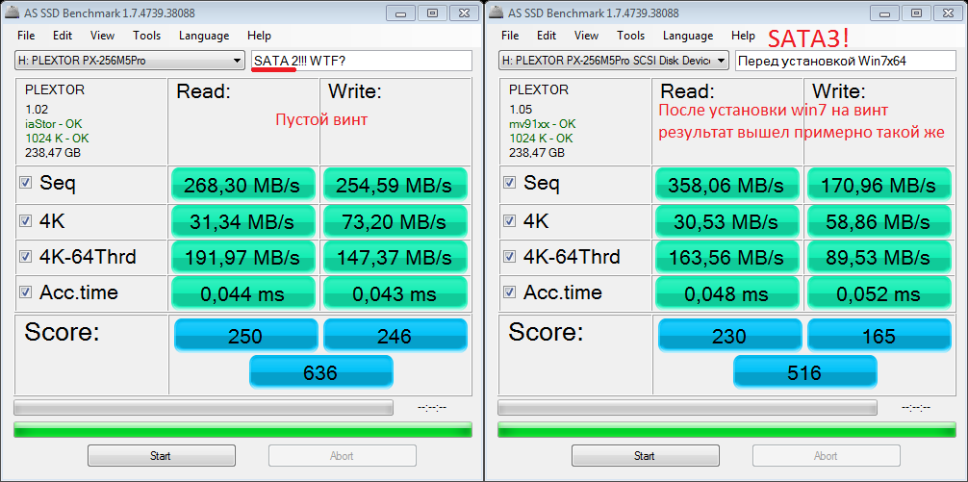
Task: Click access time 0,044 ms result
Action: click(243, 292)
